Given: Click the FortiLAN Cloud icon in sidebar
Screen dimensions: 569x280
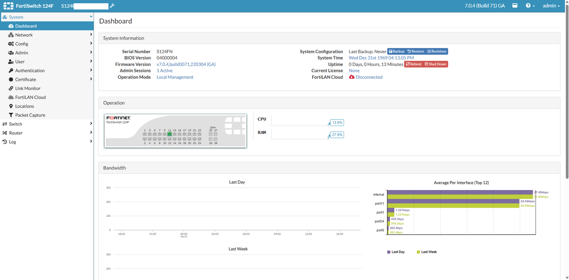Looking at the screenshot, I should (x=11, y=97).
